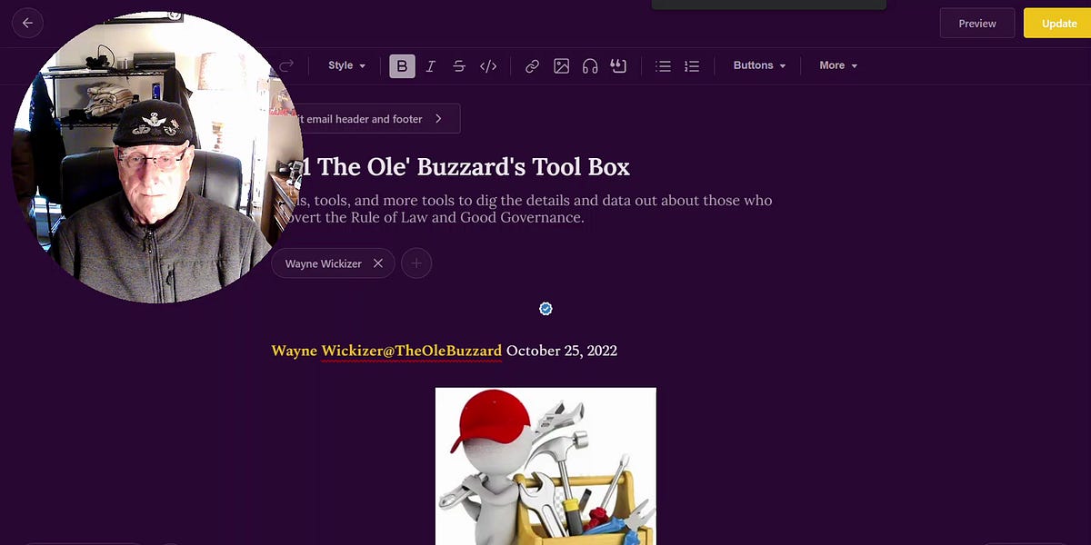Insert a code block
1091x545 pixels.
488,65
